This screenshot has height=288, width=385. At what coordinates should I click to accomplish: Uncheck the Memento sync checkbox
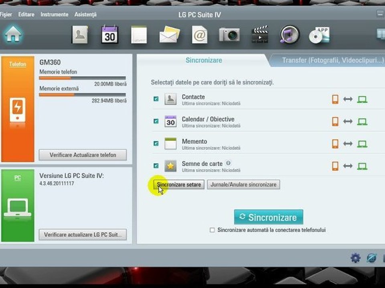[x=156, y=144]
